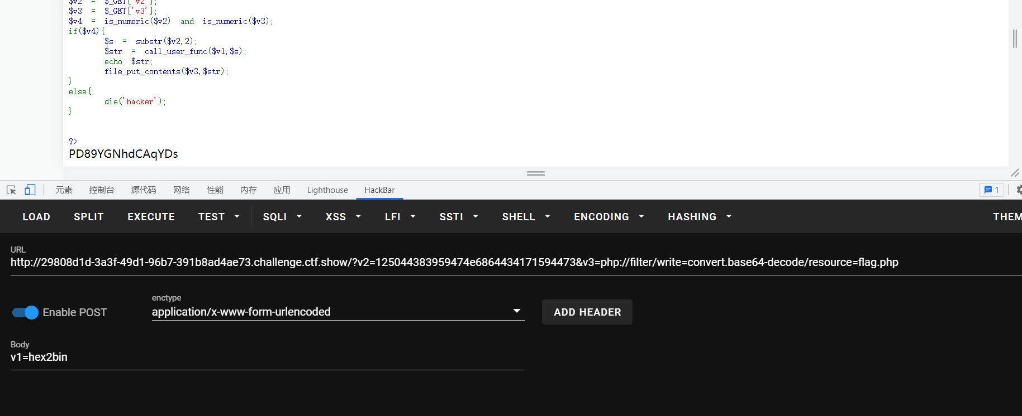Expand the LFI dropdown menu

point(400,217)
